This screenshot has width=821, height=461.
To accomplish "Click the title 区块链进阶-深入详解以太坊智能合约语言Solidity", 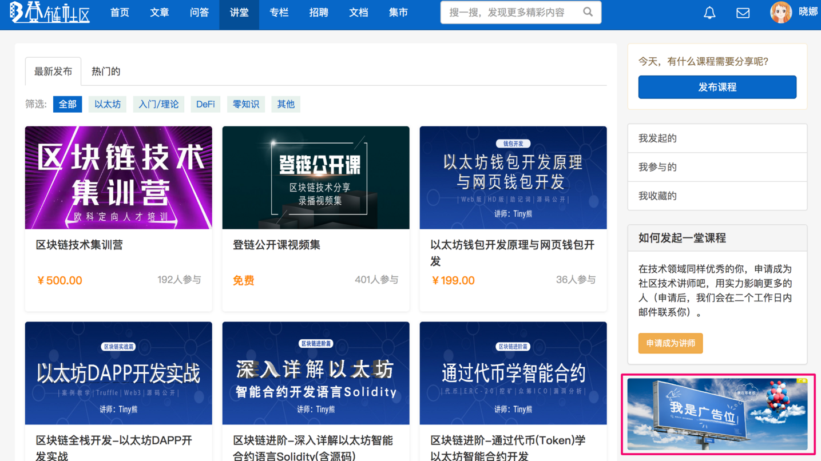I will (313, 448).
